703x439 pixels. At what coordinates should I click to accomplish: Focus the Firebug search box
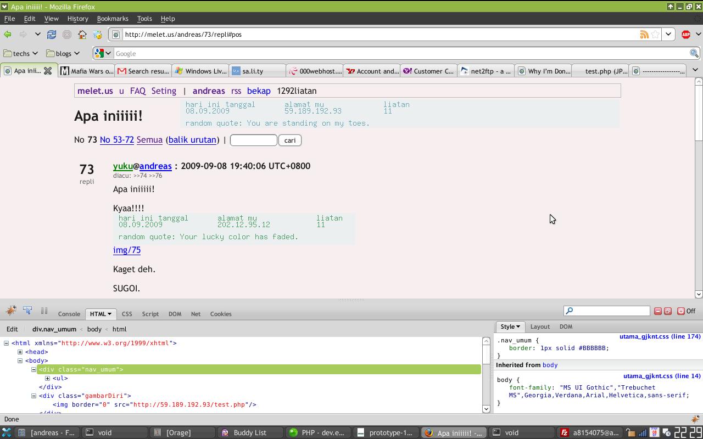(x=607, y=311)
